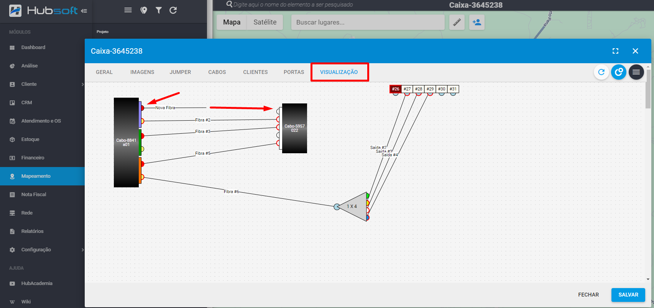Open Rede module
This screenshot has width=654, height=308.
[42, 213]
